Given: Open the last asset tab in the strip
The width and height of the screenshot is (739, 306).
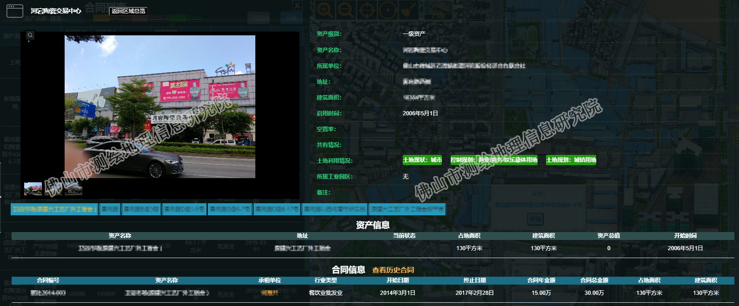Looking at the screenshot, I should pos(407,209).
